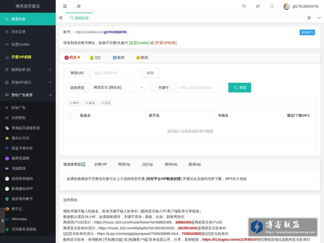Click 投放广告 plus item
The height and width of the screenshot is (243, 324).
28,107
